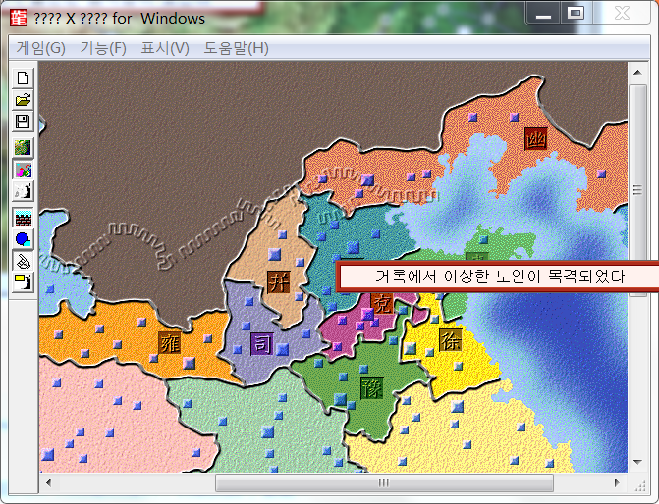Viewport: 659px width, 504px height.
Task: Select the 并 province label on map
Action: (279, 281)
